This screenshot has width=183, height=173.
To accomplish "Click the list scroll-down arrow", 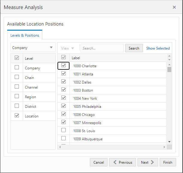I will tap(169, 142).
